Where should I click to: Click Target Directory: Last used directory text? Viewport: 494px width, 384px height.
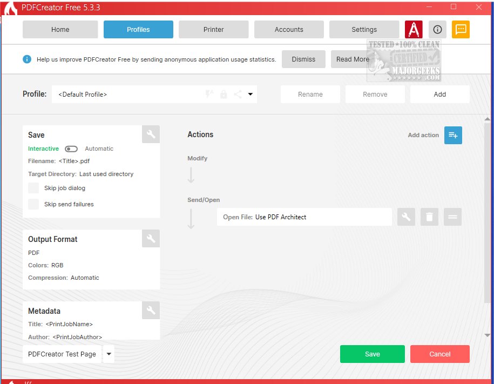80,174
